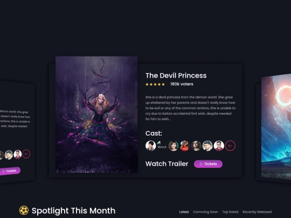
Task: Switch to the Comming Soon tab
Action: [205, 212]
